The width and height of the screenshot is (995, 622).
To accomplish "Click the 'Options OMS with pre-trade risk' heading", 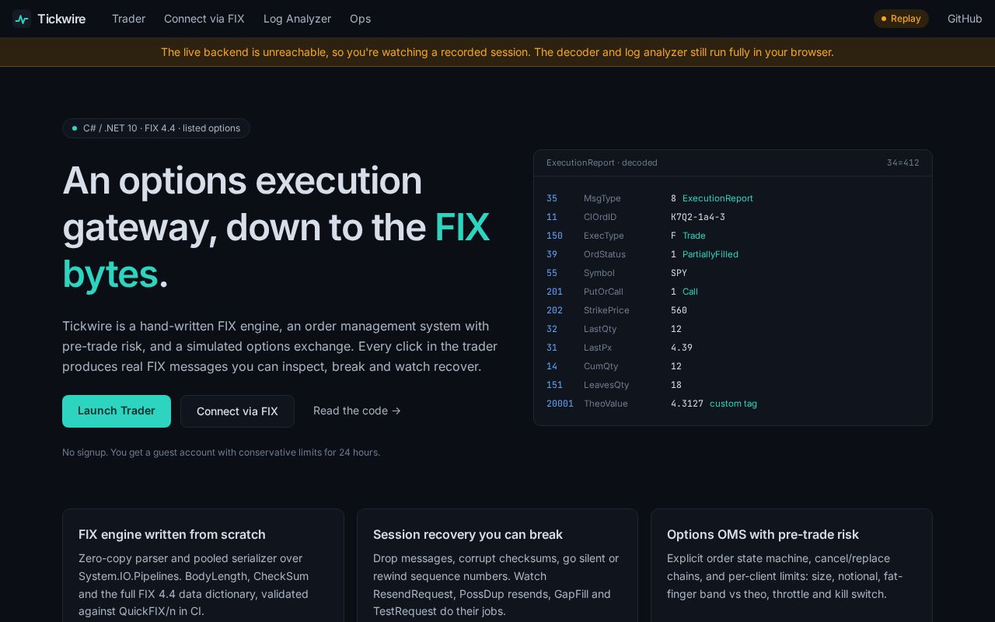I will 763,534.
